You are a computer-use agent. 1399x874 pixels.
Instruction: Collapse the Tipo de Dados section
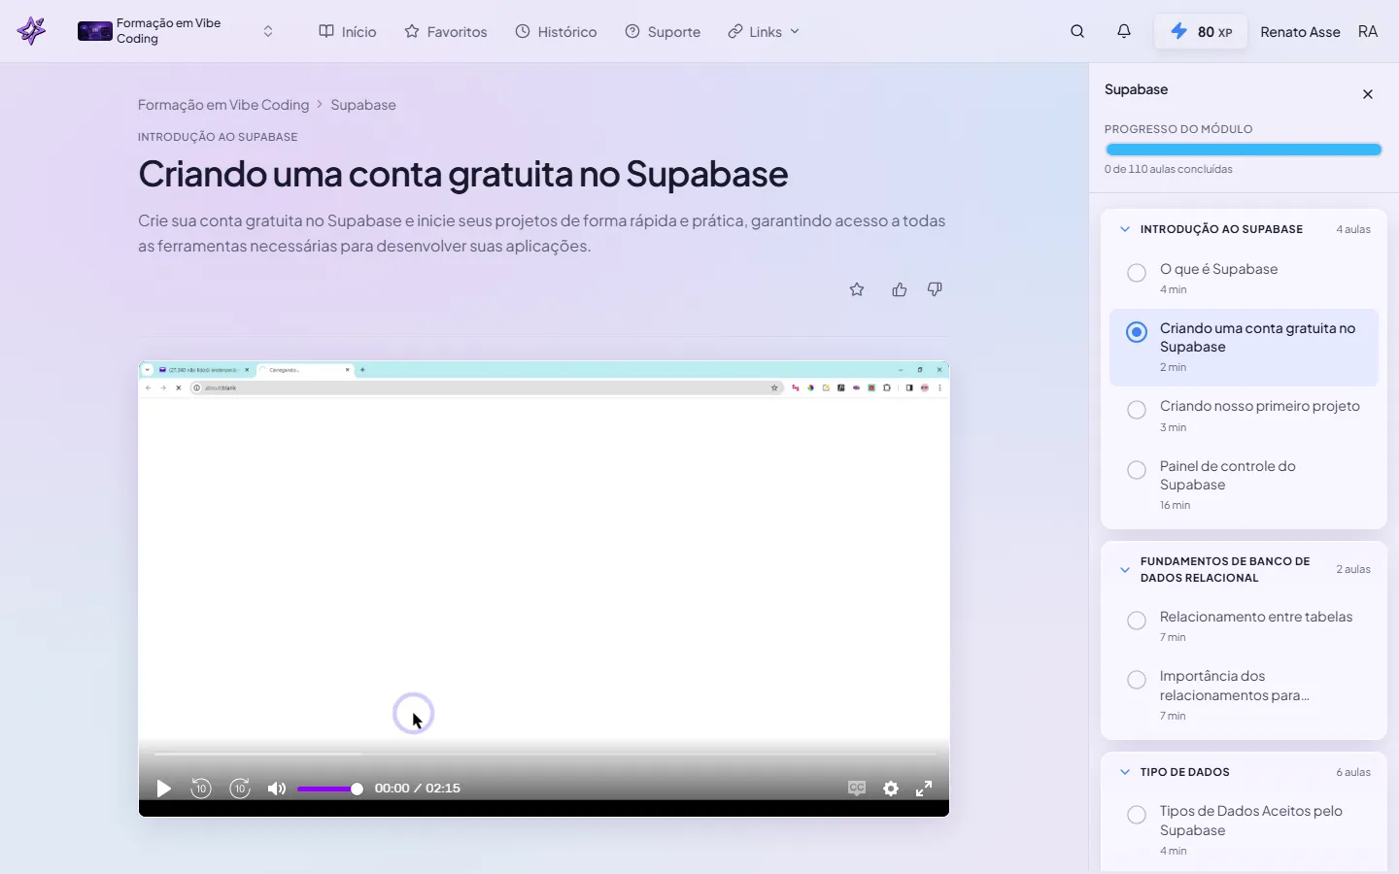tap(1125, 772)
